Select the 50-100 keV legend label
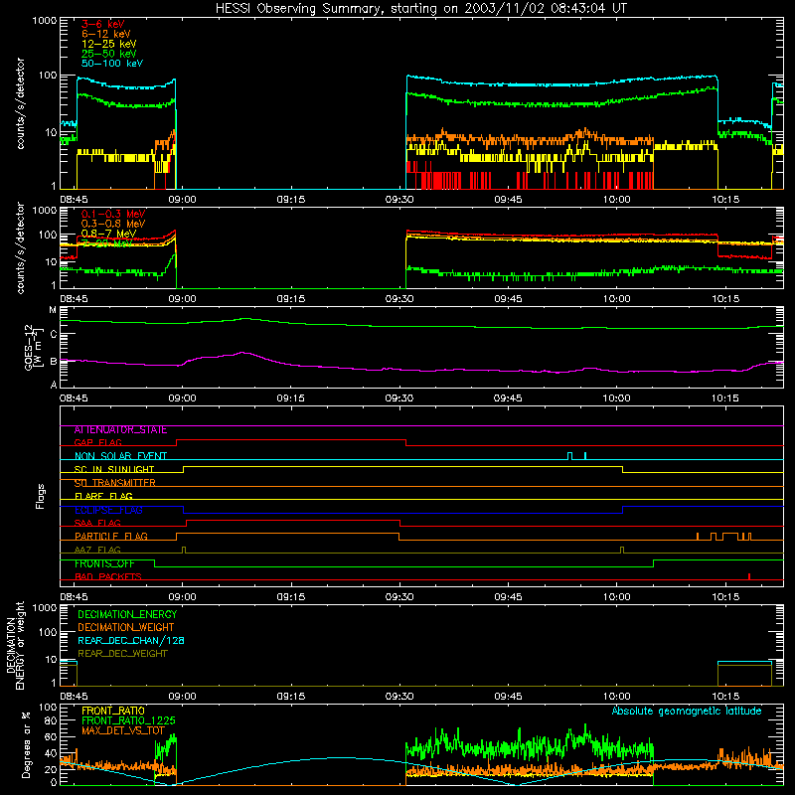Screen dimensions: 795x795 (112, 63)
